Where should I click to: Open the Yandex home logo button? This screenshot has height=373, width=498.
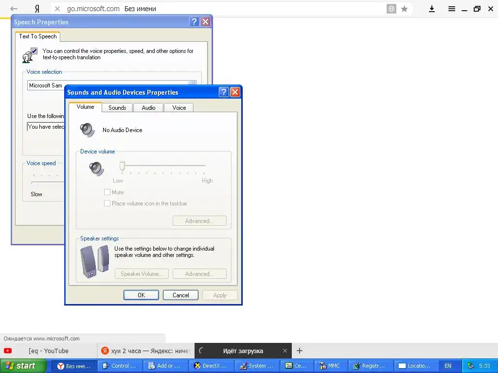[x=37, y=9]
